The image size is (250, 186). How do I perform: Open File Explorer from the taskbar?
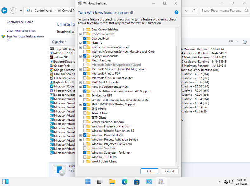(112, 182)
